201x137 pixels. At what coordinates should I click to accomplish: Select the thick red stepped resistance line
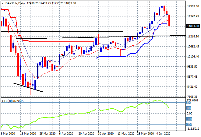click(x=62, y=42)
